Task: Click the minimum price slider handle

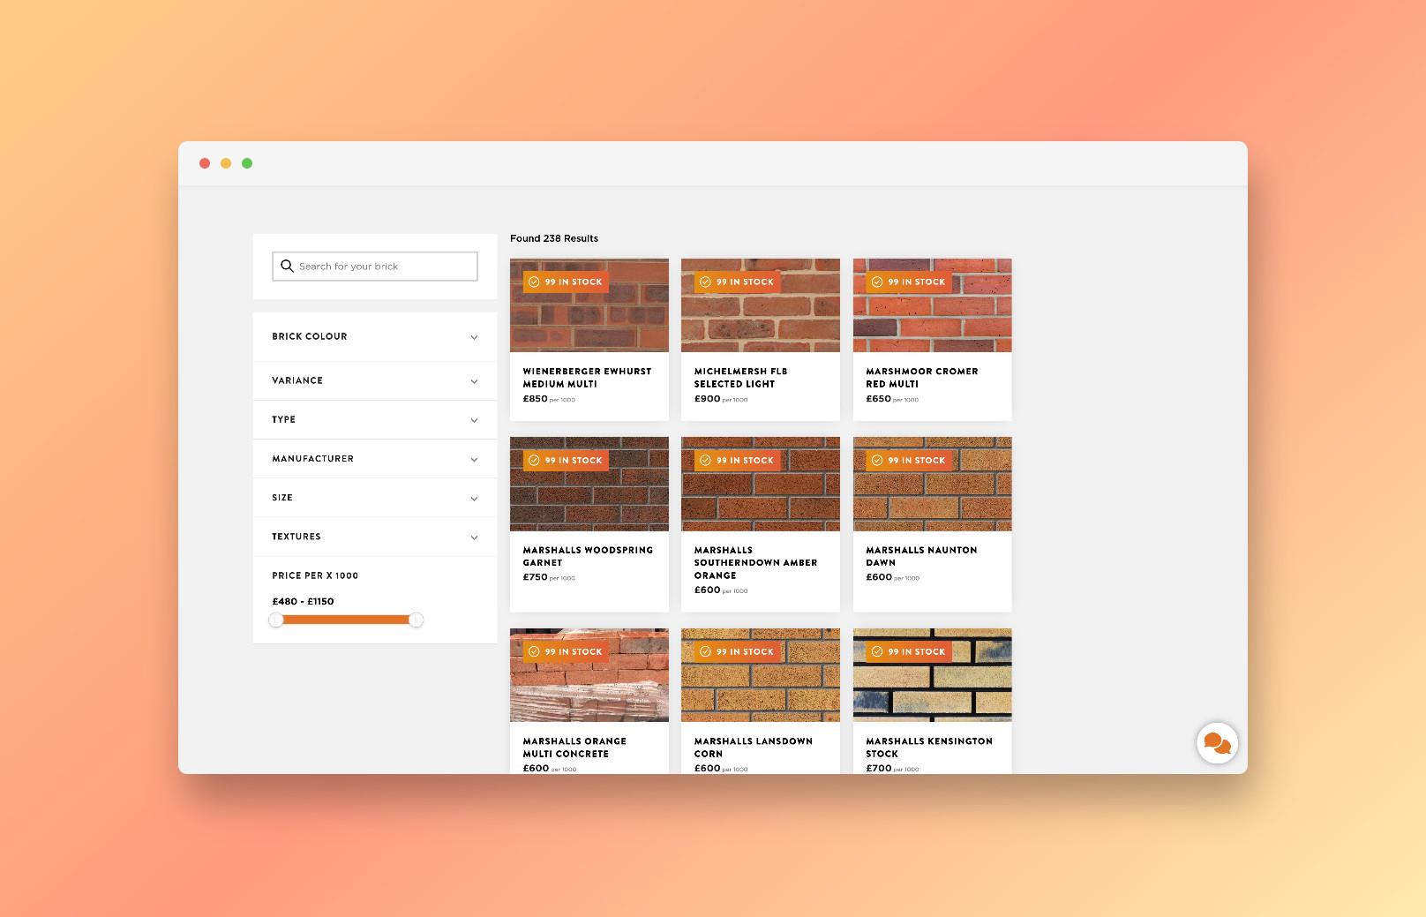Action: (x=276, y=620)
